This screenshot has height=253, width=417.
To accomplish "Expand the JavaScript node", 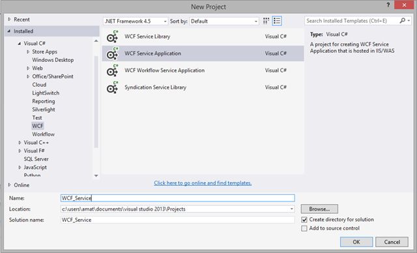I will 20,168.
